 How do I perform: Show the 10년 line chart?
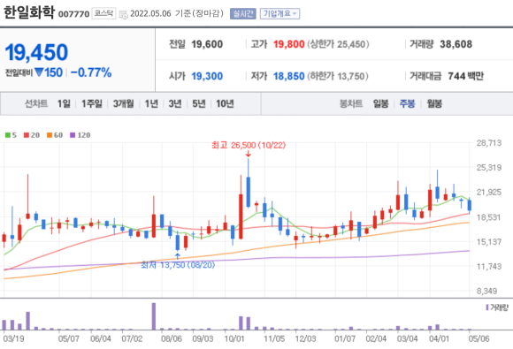click(x=225, y=104)
